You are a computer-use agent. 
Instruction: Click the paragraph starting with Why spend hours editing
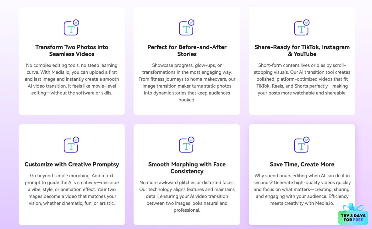pos(302,189)
